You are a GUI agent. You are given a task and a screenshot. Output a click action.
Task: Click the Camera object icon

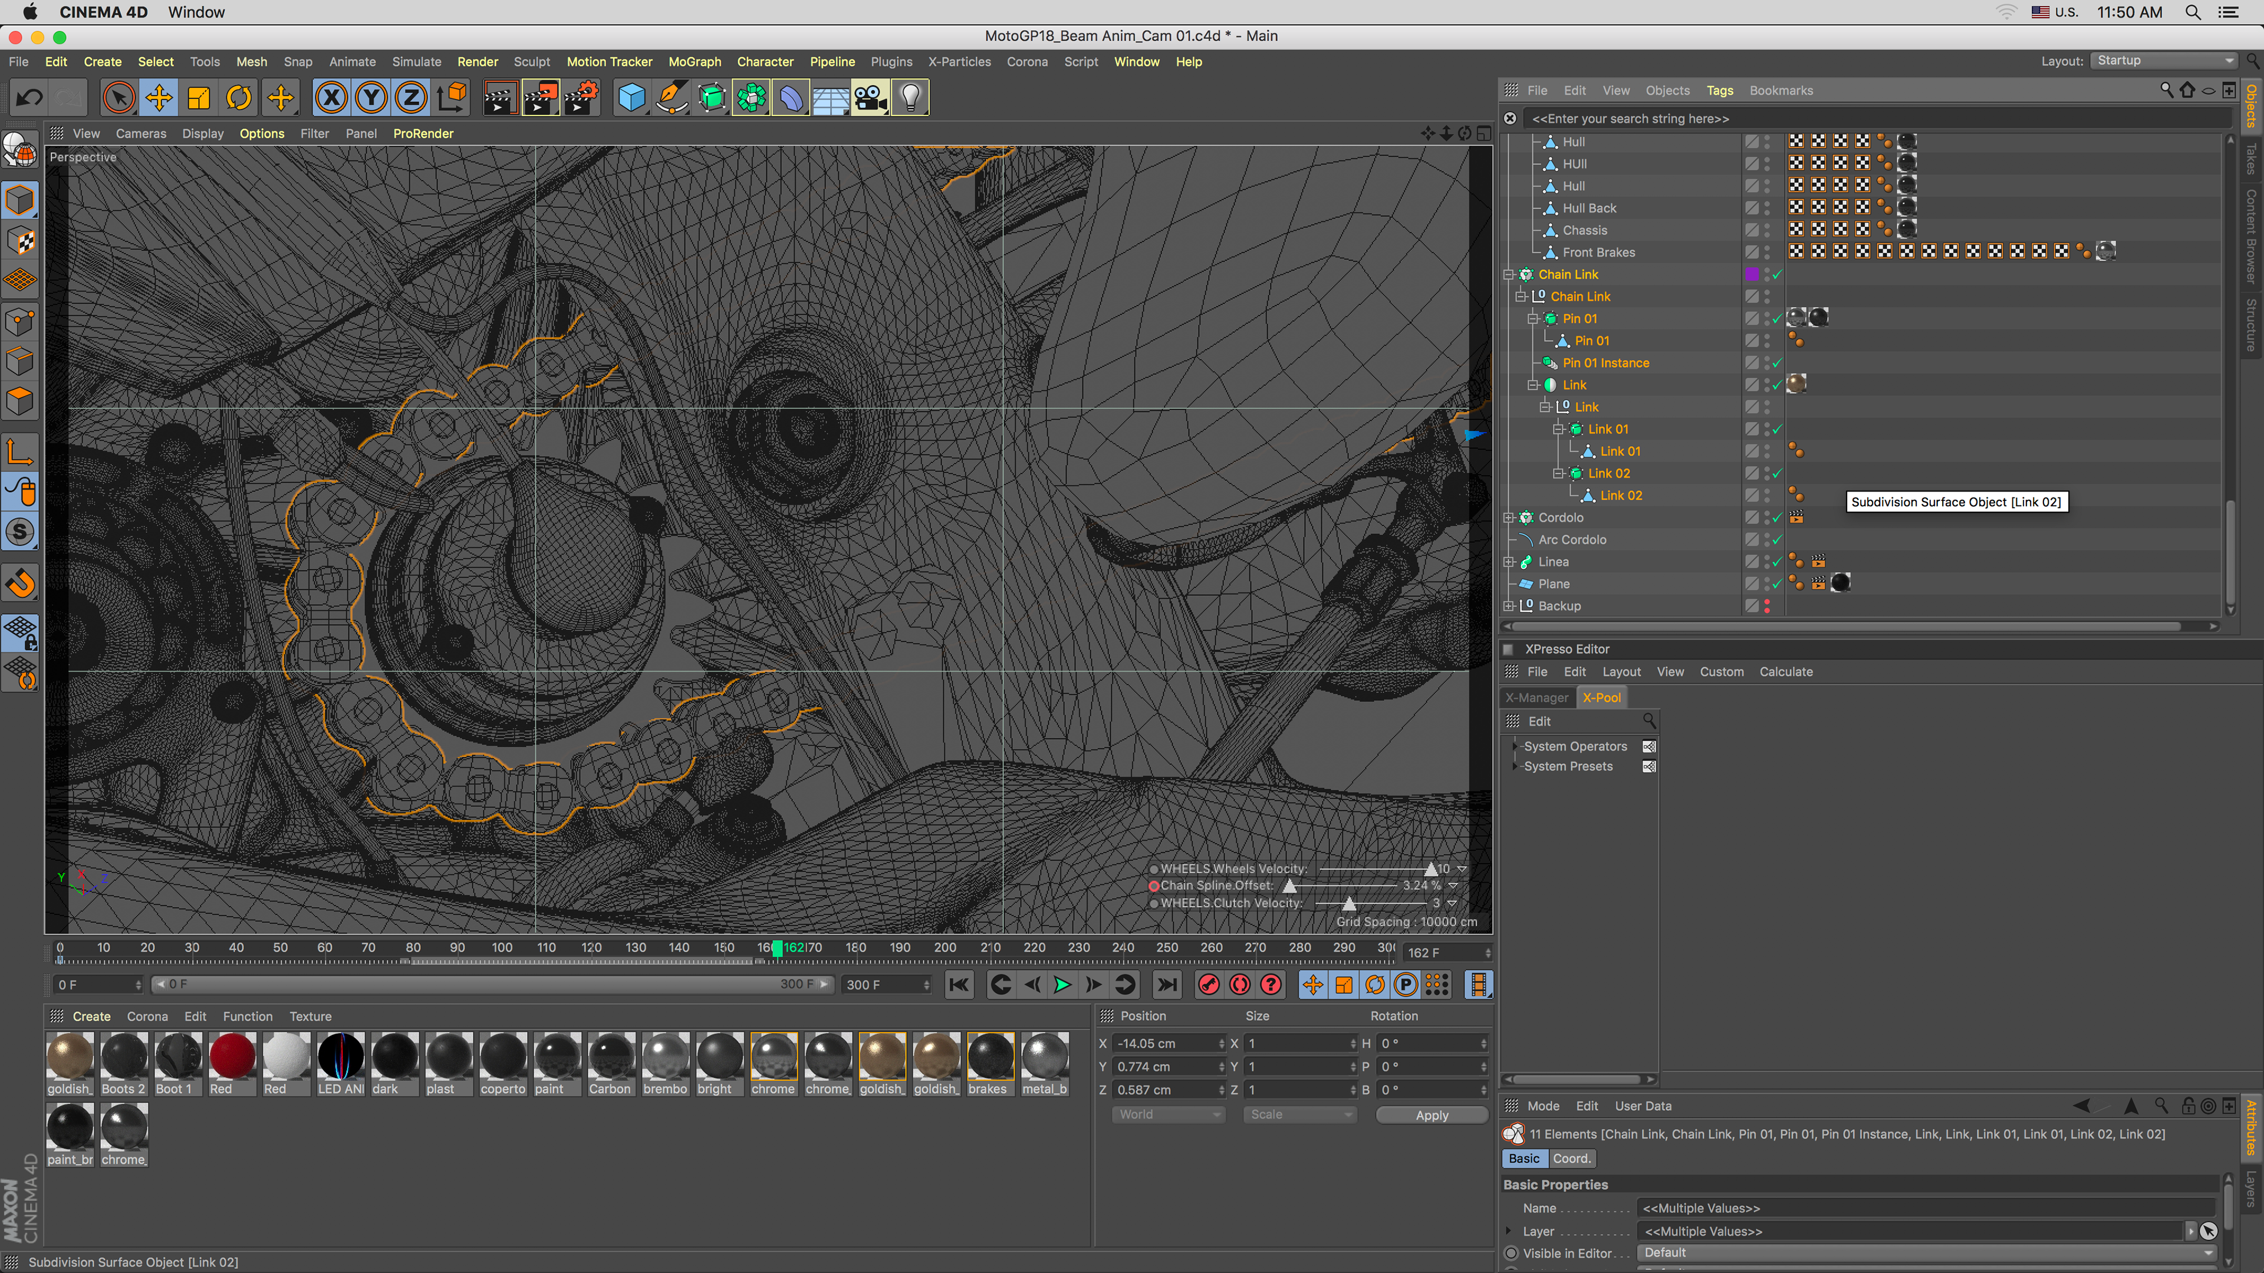(870, 97)
